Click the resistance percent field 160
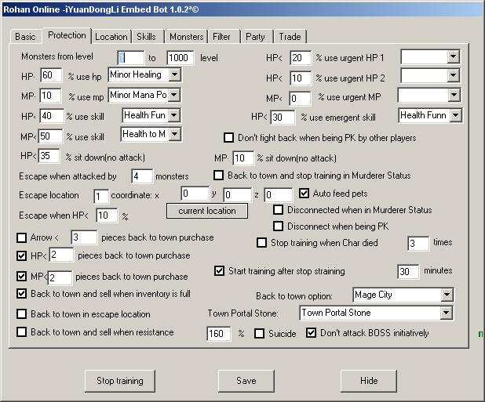The width and height of the screenshot is (485, 402). coord(219,334)
